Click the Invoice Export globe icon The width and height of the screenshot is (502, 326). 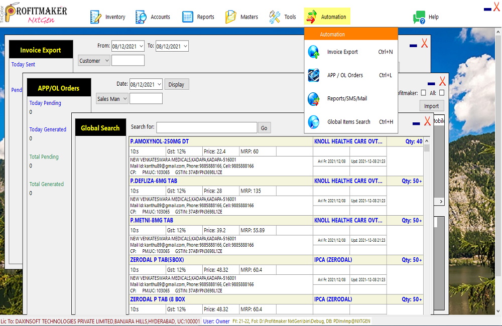[314, 52]
